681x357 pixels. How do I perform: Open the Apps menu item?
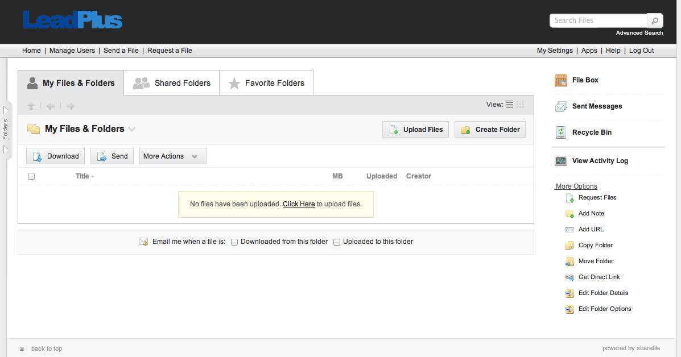(x=589, y=51)
